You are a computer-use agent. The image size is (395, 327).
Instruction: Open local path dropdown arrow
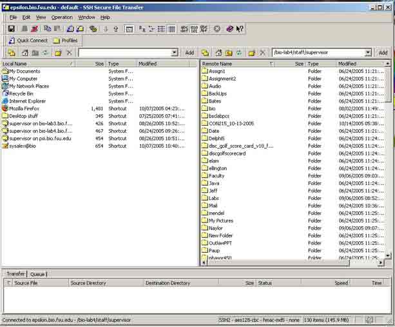174,53
